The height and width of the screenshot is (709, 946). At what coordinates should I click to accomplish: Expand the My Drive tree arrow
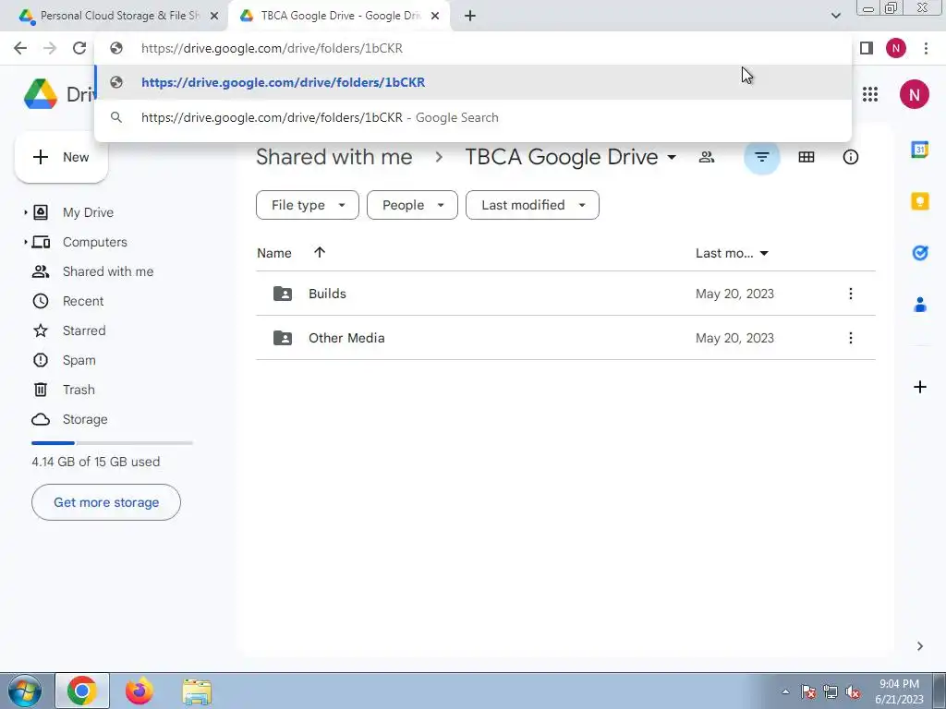[25, 212]
